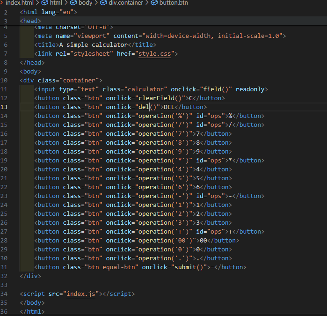Click the "calculator" class value

[145, 89]
